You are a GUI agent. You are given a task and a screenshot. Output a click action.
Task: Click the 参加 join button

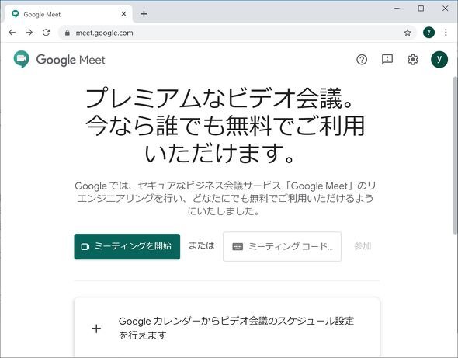point(363,246)
